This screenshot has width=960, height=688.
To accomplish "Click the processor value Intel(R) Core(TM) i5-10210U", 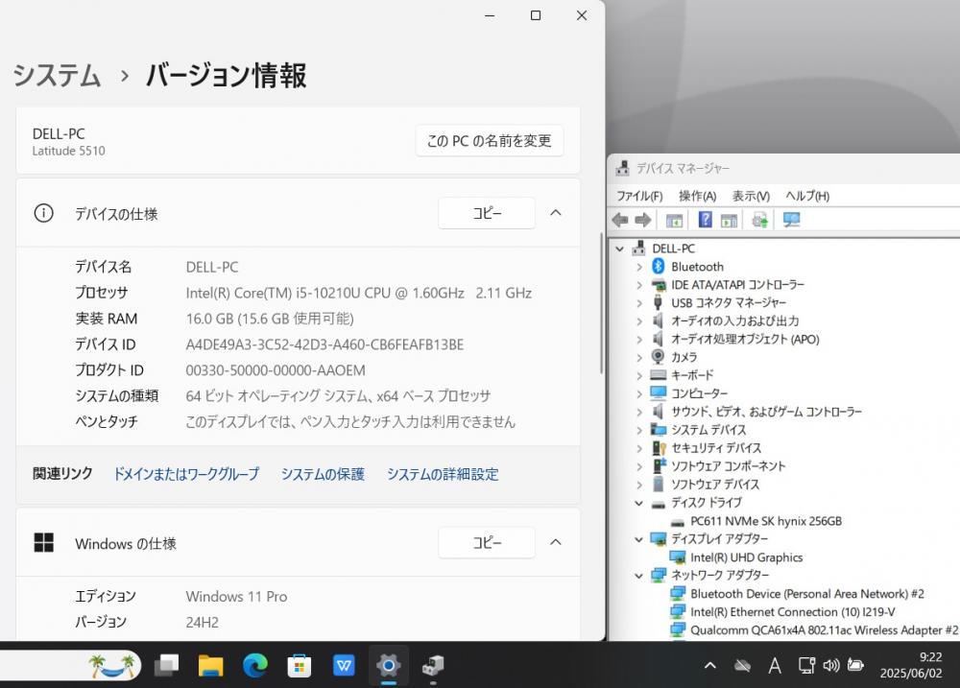I will click(359, 294).
